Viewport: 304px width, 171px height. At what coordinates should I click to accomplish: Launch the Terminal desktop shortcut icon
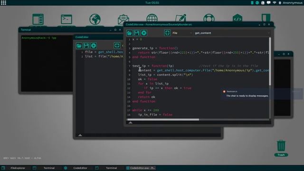(66, 19)
